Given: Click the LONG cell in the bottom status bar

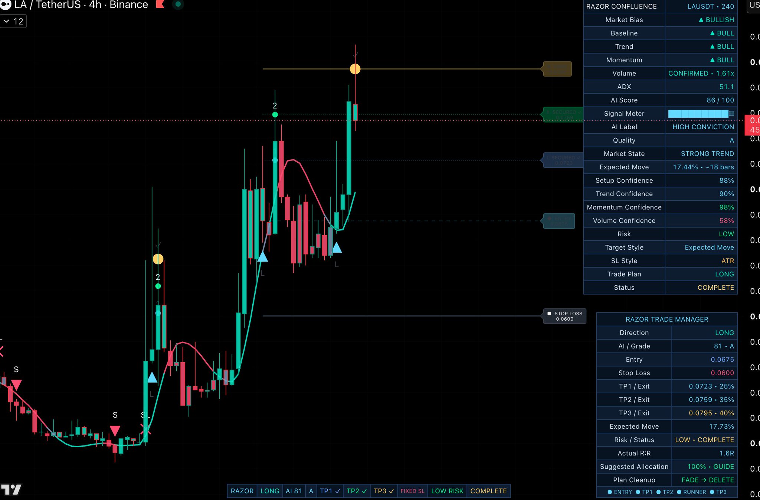Looking at the screenshot, I should click(x=270, y=491).
